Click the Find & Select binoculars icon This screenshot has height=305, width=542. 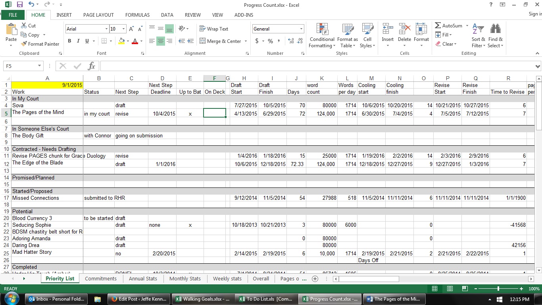pyautogui.click(x=495, y=29)
